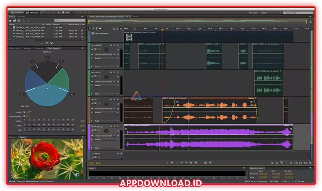Click the surround panner on AMBIENT track

106,49
